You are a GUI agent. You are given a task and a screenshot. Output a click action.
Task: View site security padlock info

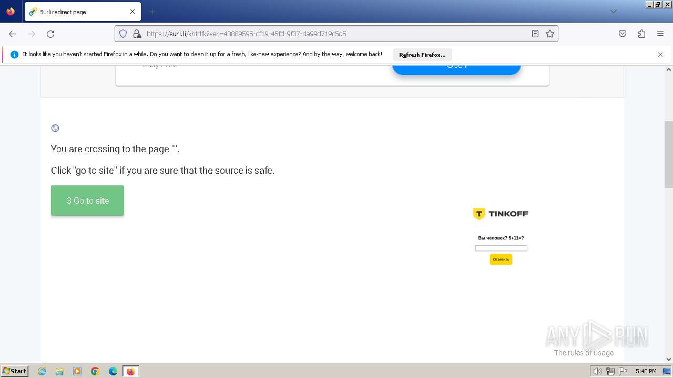(137, 34)
